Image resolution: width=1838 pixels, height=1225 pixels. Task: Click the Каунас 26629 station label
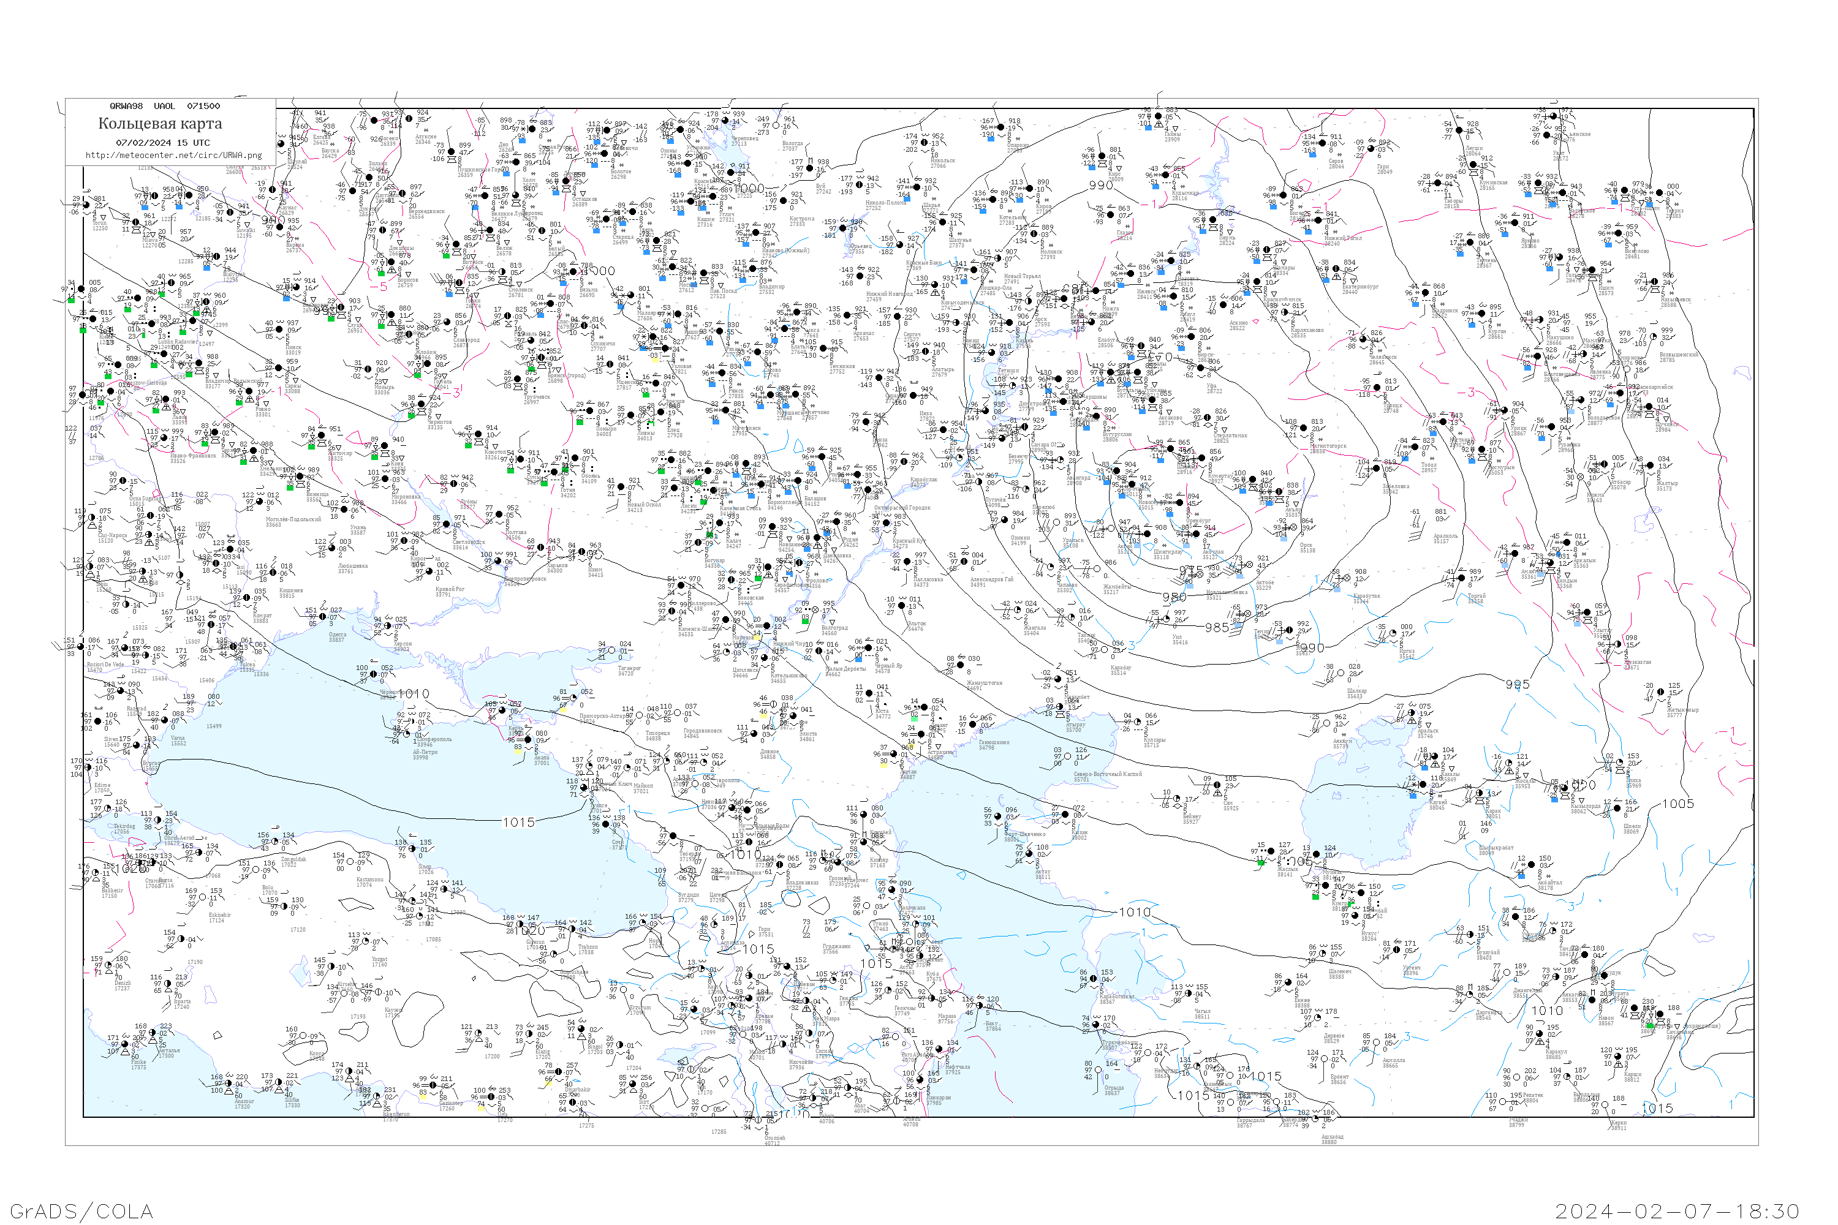point(287,209)
